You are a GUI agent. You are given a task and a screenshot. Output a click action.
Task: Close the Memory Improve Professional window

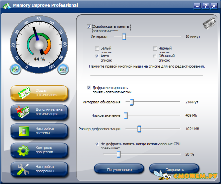point(214,6)
